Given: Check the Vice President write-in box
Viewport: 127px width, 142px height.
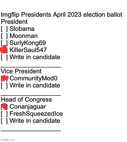Looking at the screenshot, I should pos(4,86).
